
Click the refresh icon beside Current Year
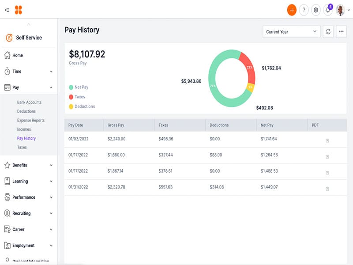click(328, 32)
